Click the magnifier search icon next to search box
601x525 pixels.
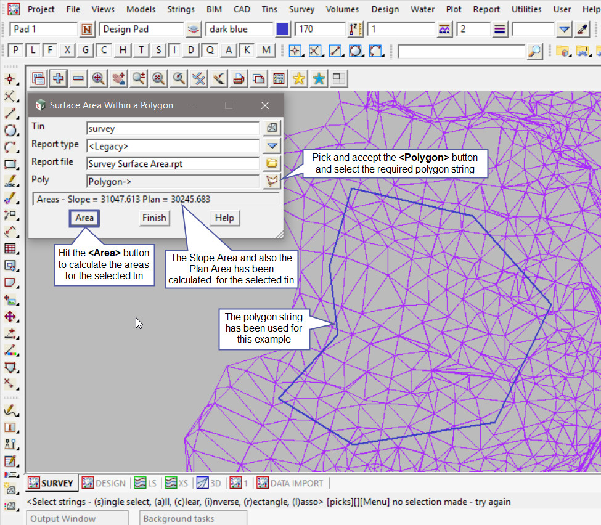[534, 51]
